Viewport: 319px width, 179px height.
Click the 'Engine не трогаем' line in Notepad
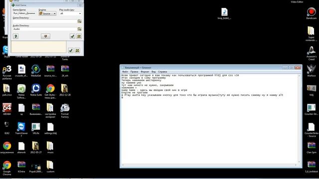[x=135, y=92]
